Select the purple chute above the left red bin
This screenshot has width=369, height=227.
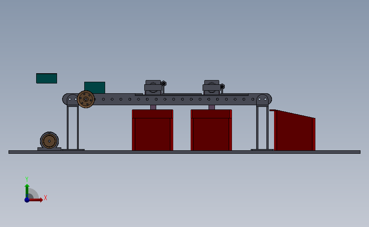coord(153,107)
